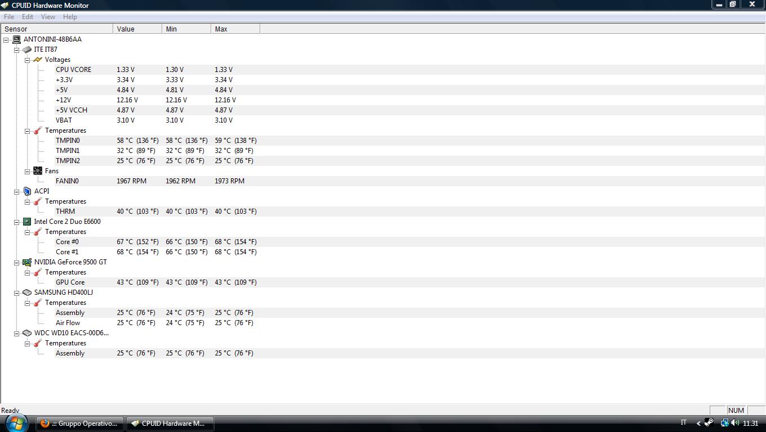
Task: Open the Help menu
Action: pos(70,17)
